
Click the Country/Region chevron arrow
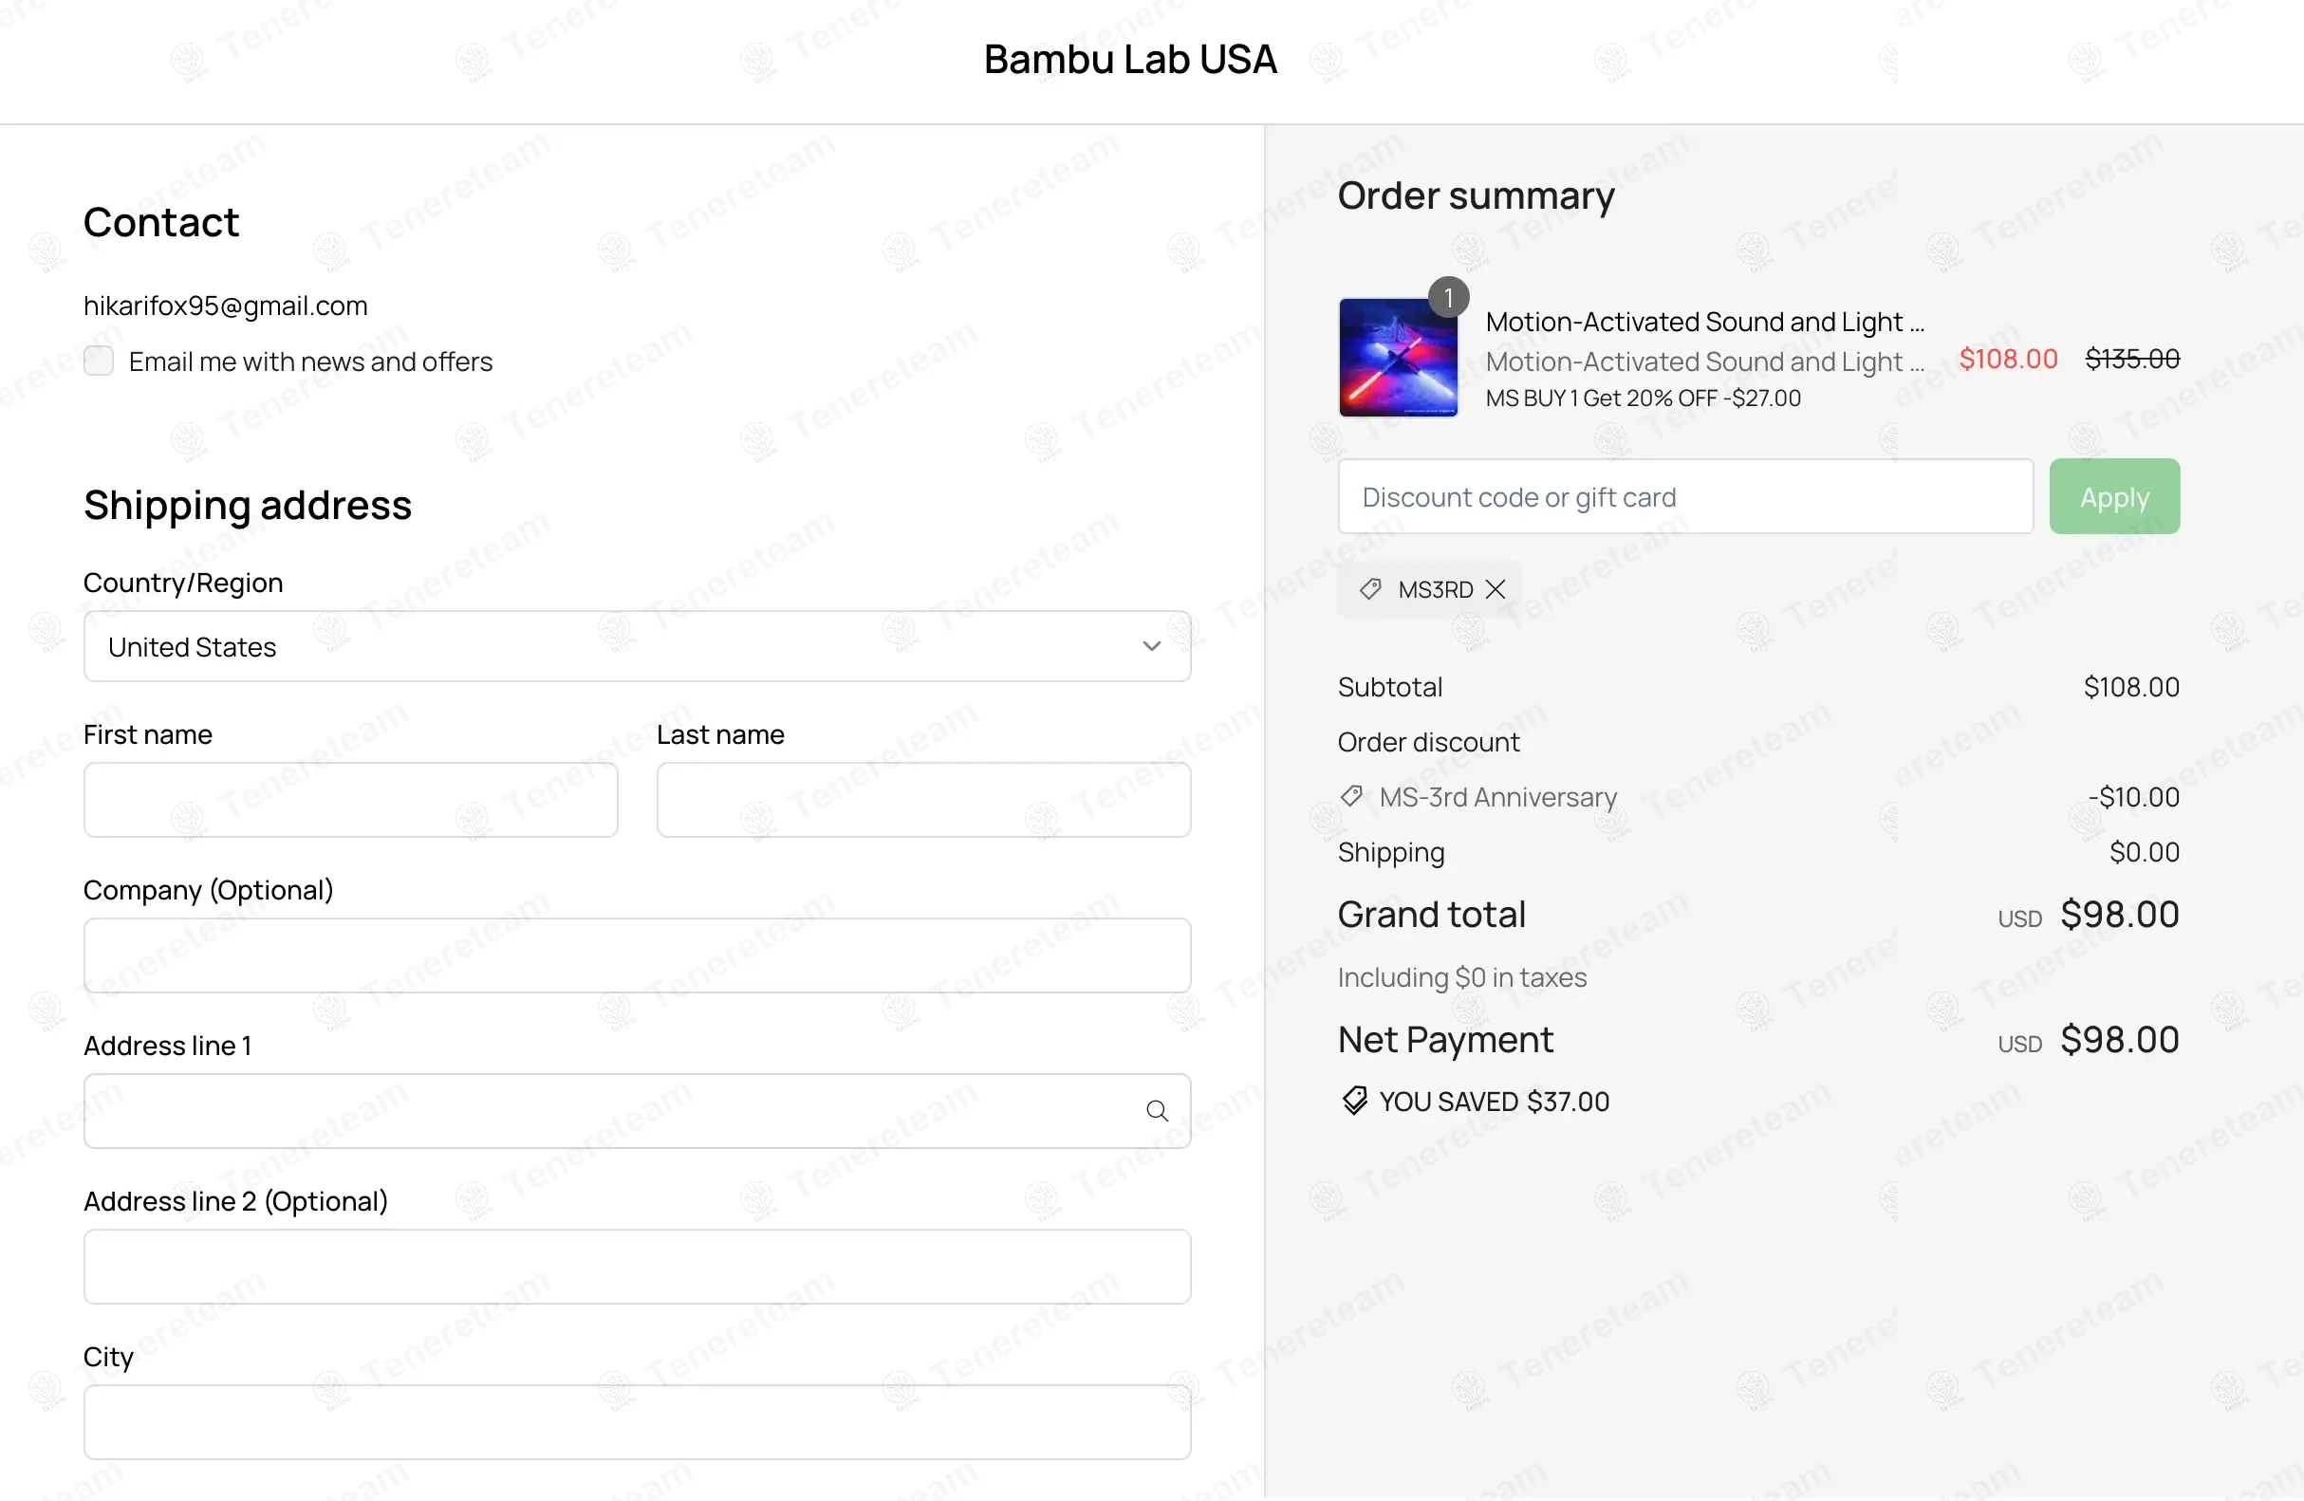click(1151, 646)
